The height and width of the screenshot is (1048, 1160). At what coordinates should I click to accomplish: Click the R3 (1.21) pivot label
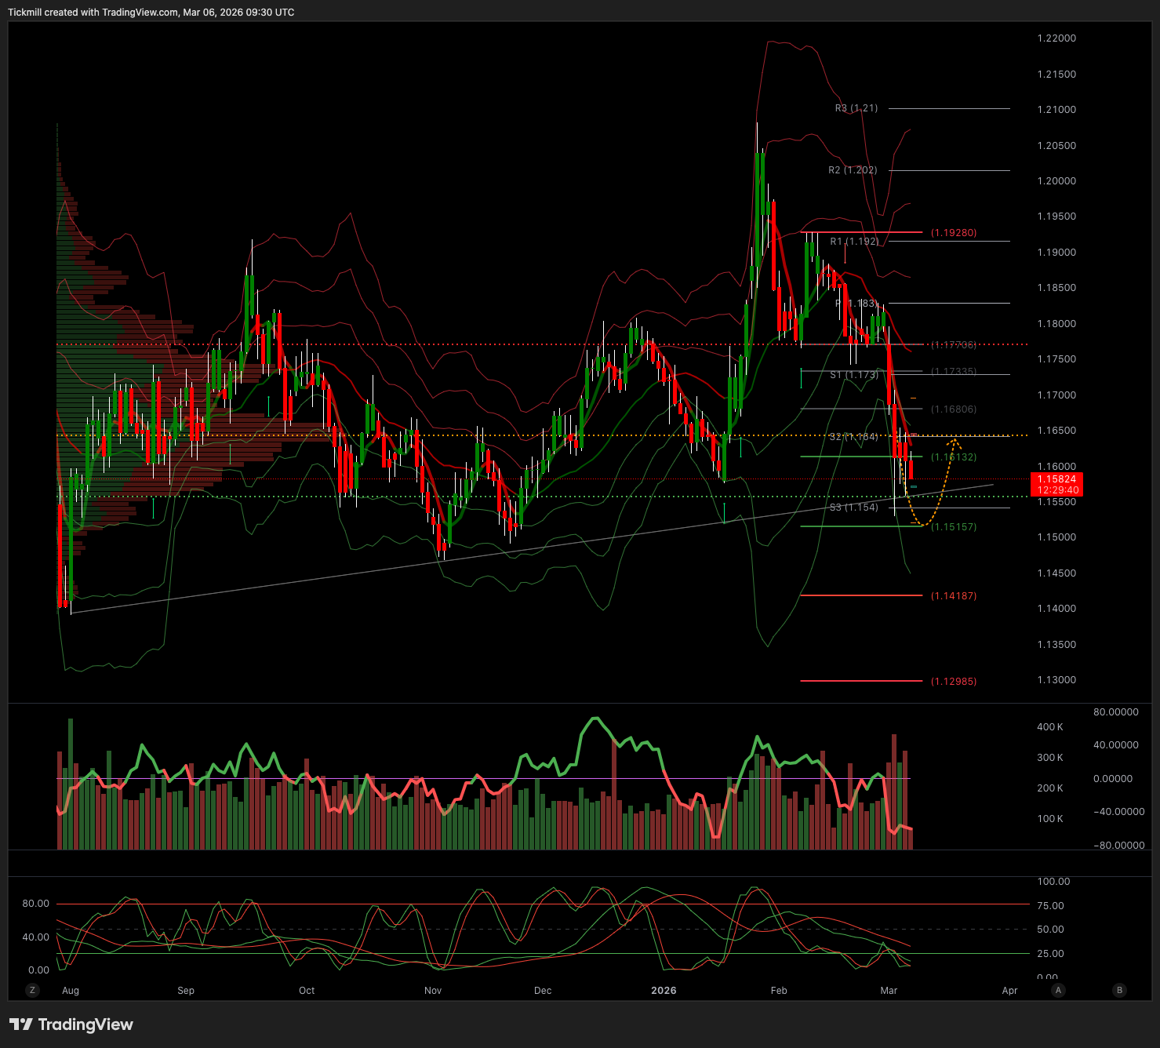pos(856,108)
